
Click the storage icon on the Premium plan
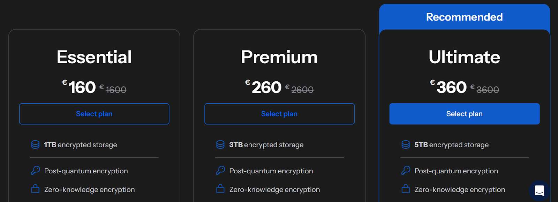[220, 144]
